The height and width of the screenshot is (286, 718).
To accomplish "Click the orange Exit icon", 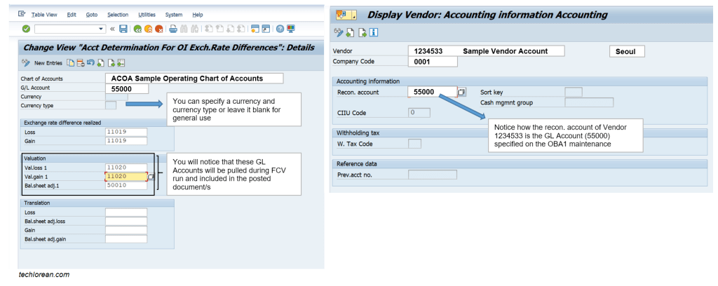I will click(148, 29).
